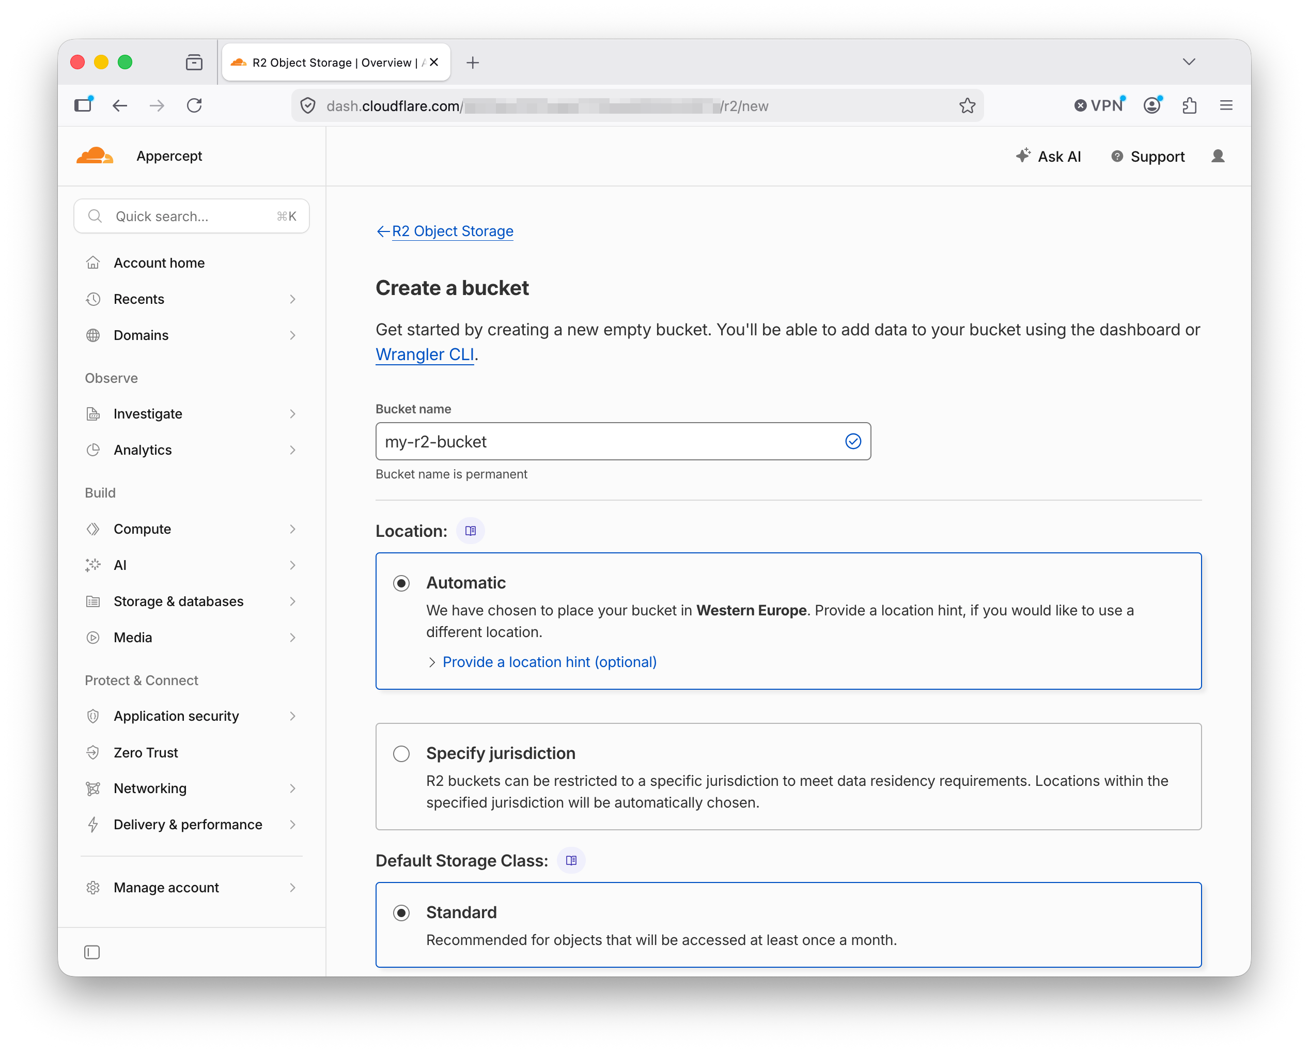The width and height of the screenshot is (1309, 1053).
Task: Click the Cloudflare logo icon
Action: (x=94, y=156)
